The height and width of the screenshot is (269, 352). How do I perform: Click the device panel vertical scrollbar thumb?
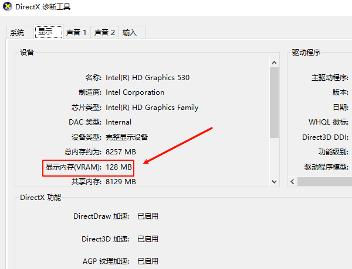coord(274,102)
